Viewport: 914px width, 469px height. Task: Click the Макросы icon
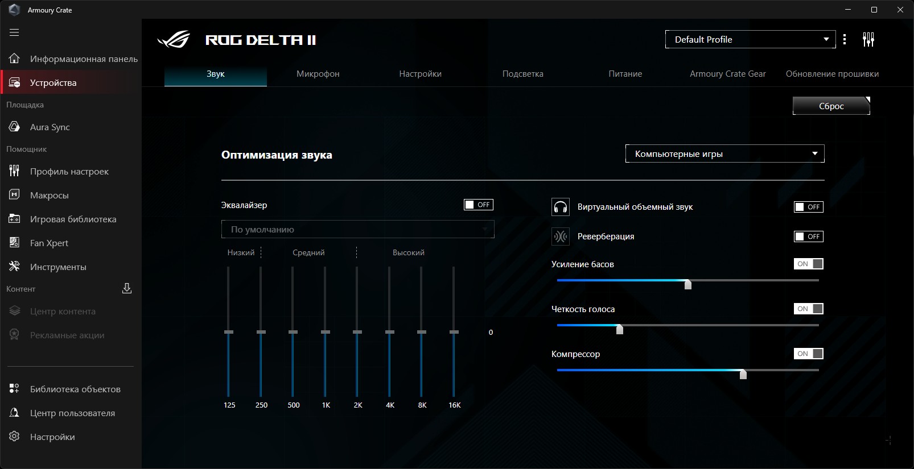tap(14, 195)
